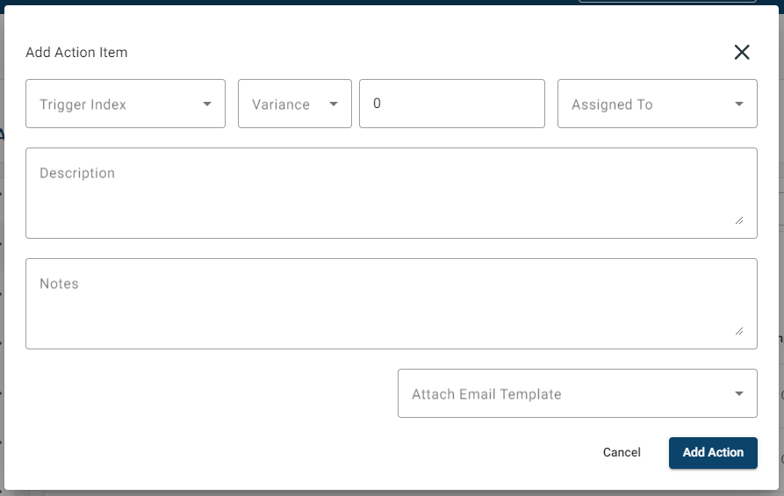Focus the Notes text area

click(391, 308)
